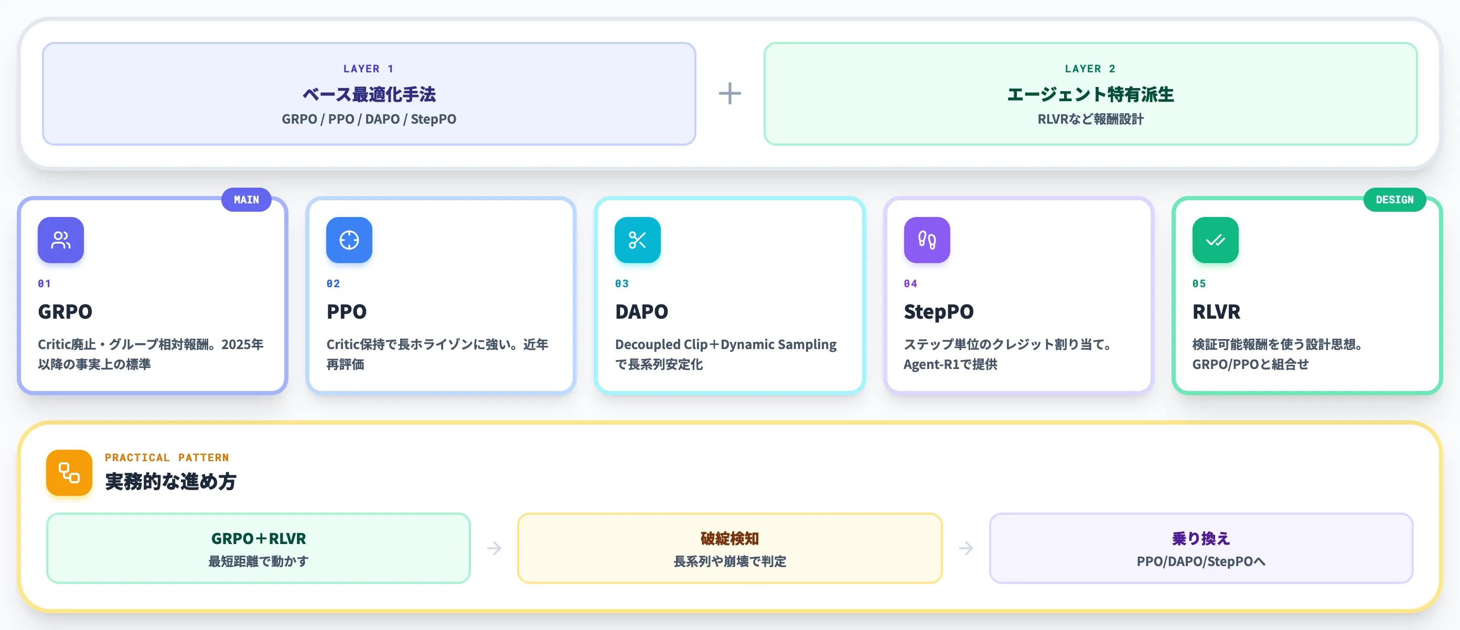
Task: Click the DAPO scissors icon
Action: click(638, 240)
